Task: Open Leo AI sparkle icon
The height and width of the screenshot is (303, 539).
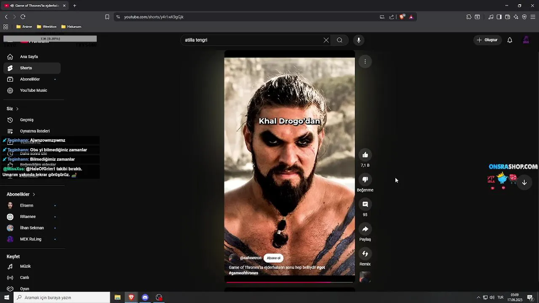Action: (x=516, y=17)
